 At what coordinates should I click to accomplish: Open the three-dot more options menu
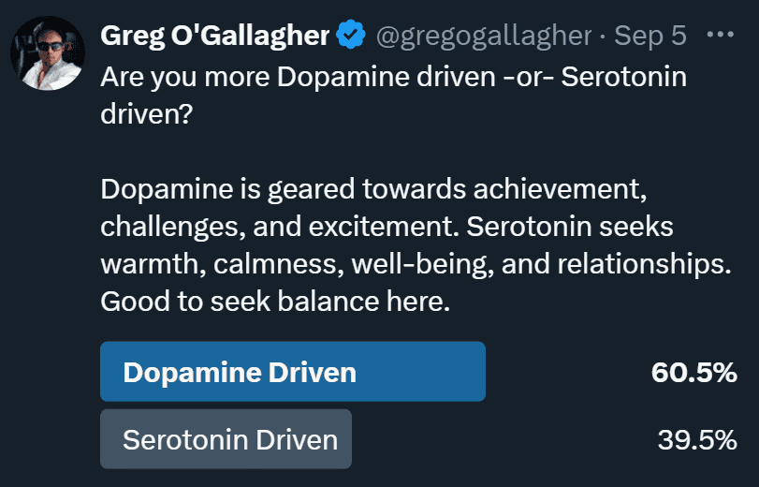coord(721,35)
